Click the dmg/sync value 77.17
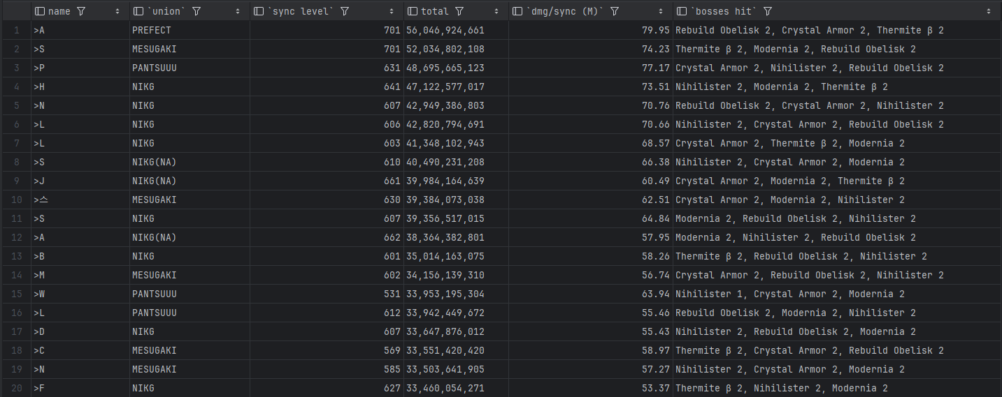The height and width of the screenshot is (397, 1002). click(656, 68)
